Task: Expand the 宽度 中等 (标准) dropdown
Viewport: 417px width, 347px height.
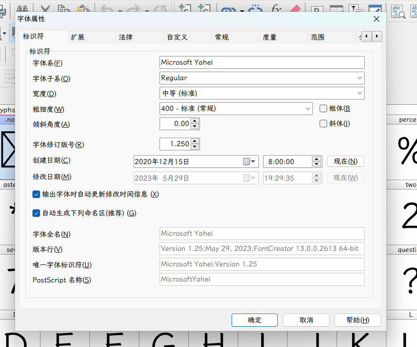Action: pyautogui.click(x=360, y=93)
